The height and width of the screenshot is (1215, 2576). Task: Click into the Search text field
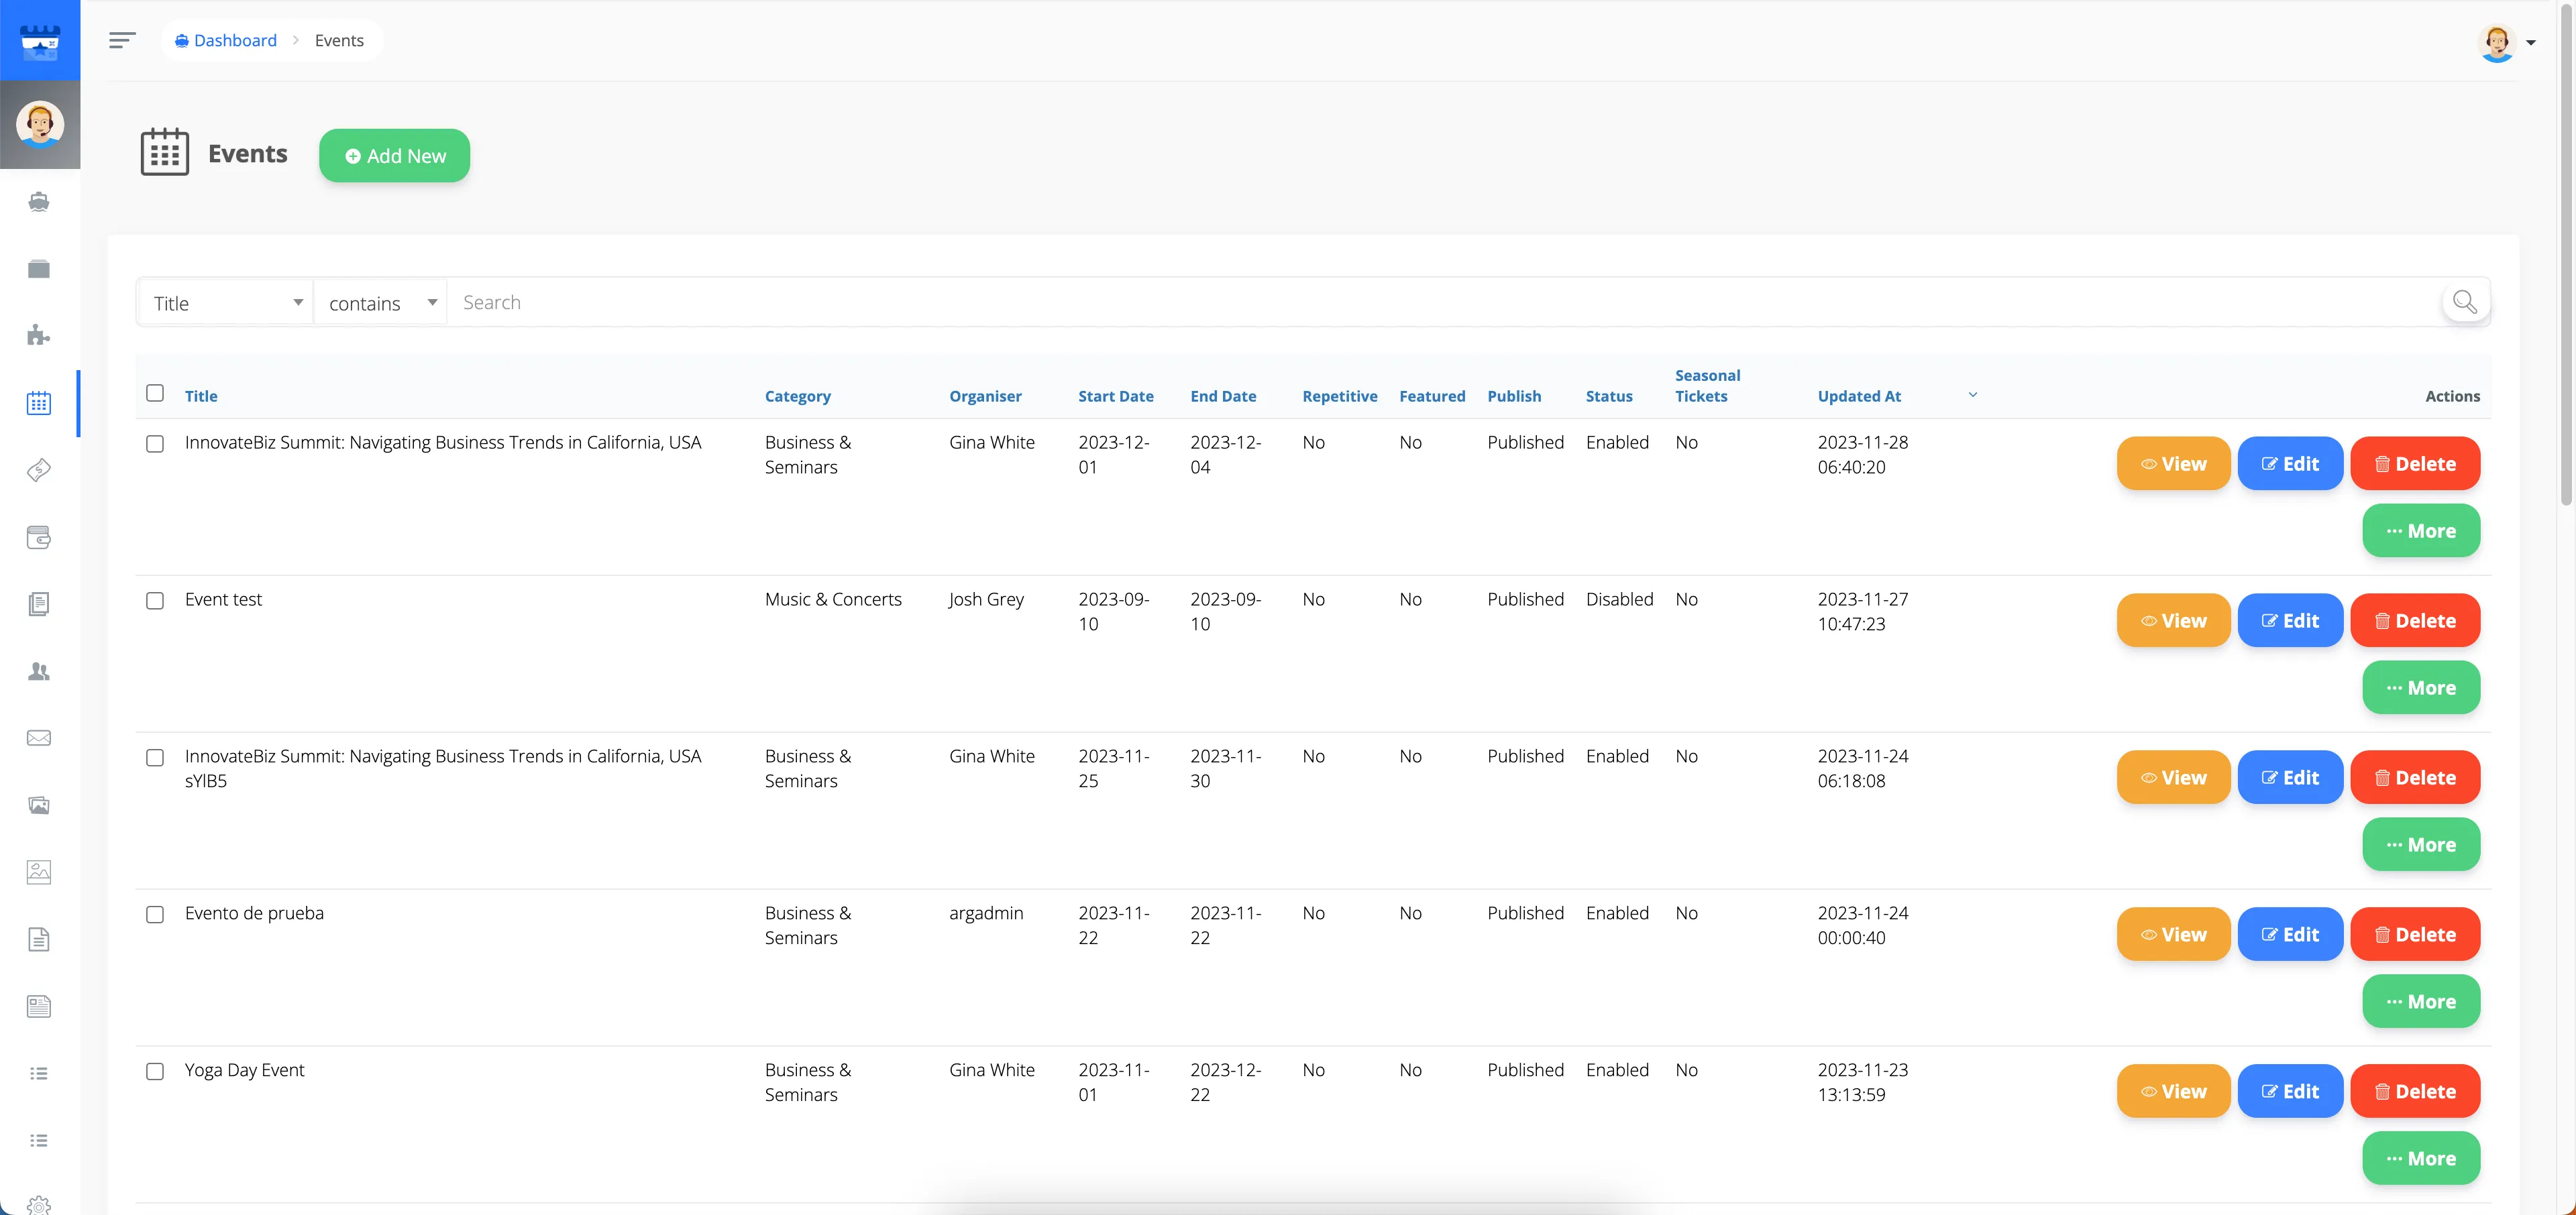coord(1400,303)
